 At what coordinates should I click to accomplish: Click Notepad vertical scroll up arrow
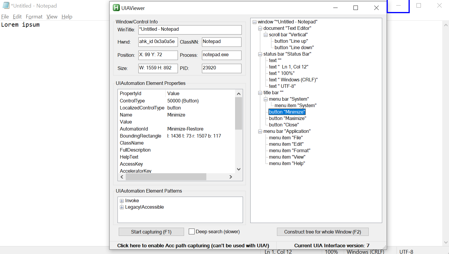[x=446, y=25]
